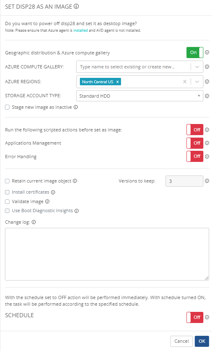
Task: Enable Error Handling toggle
Action: tap(195, 156)
